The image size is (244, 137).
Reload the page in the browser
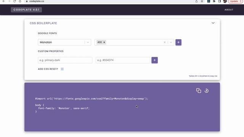pos(14,1)
